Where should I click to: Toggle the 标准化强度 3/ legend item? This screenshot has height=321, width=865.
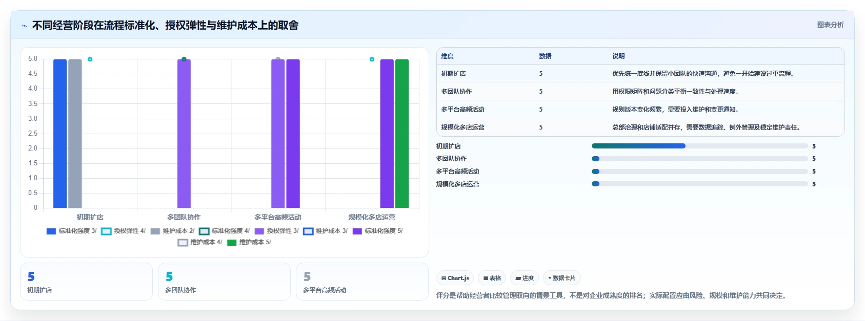[x=71, y=231]
